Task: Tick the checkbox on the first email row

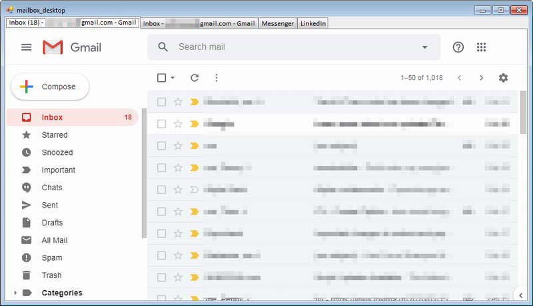Action: pos(161,102)
